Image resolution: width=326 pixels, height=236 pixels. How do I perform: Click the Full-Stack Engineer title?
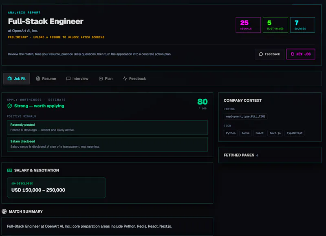(46, 21)
